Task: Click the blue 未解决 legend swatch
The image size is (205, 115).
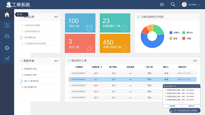Action: click(x=171, y=33)
